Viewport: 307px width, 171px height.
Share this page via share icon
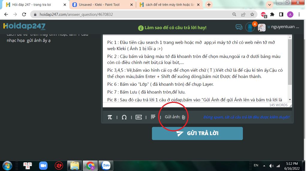tap(243, 14)
